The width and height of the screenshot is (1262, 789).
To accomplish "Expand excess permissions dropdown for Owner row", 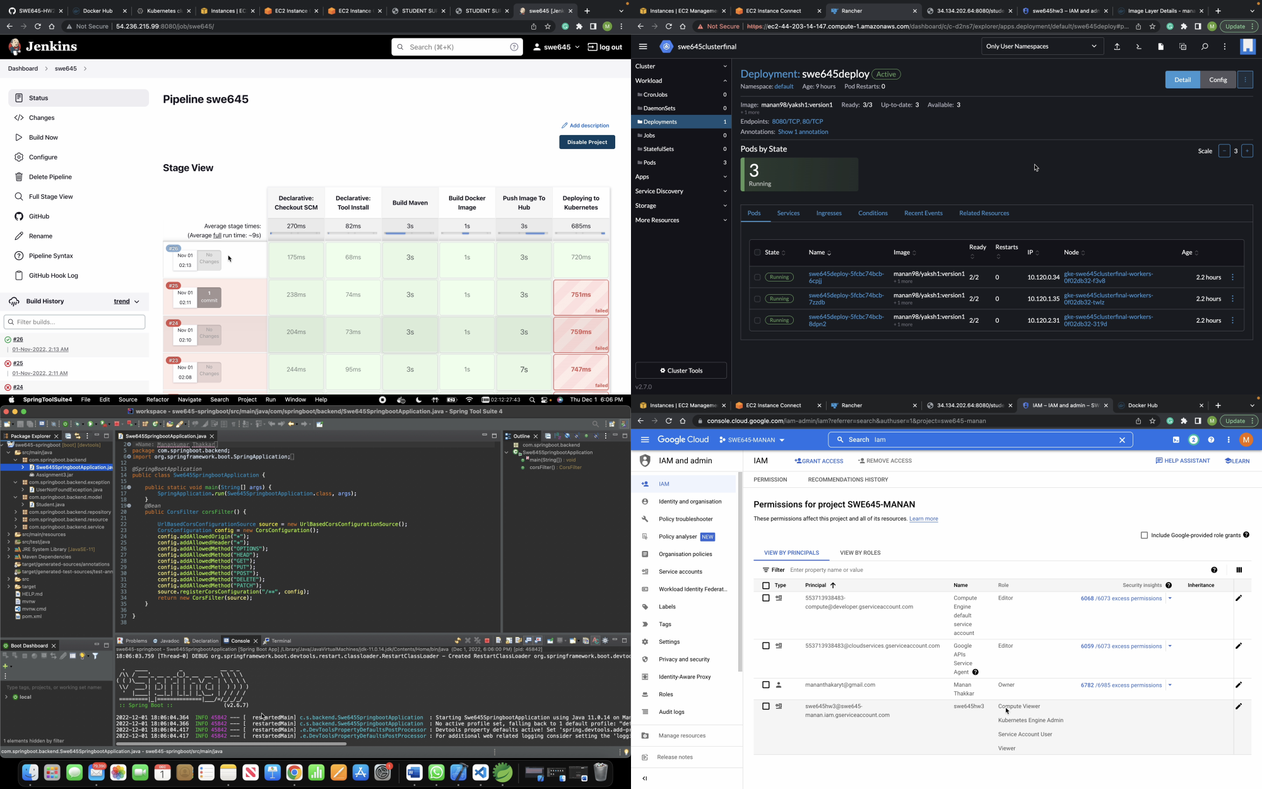I will 1169,685.
